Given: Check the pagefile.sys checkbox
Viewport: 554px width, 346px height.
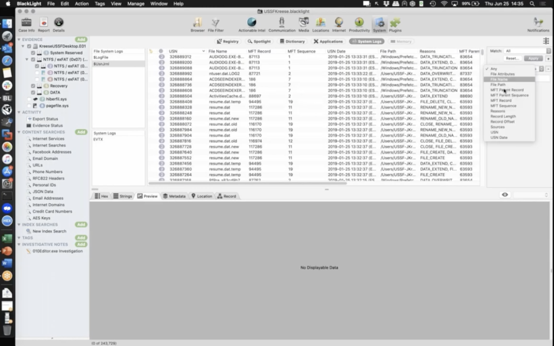Looking at the screenshot, I should [x=29, y=106].
